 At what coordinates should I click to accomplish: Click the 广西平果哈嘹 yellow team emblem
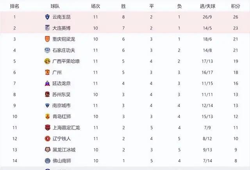pos(47,61)
